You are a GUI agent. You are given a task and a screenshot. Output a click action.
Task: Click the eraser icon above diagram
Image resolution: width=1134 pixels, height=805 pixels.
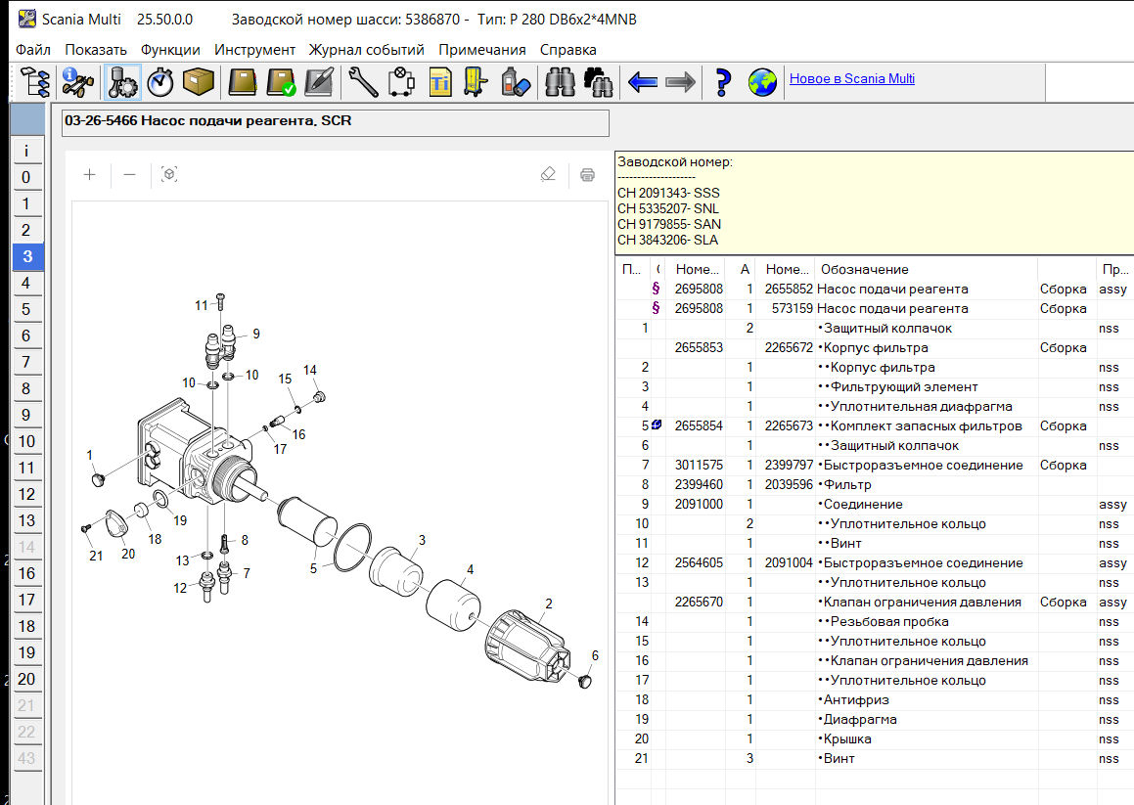tap(548, 174)
